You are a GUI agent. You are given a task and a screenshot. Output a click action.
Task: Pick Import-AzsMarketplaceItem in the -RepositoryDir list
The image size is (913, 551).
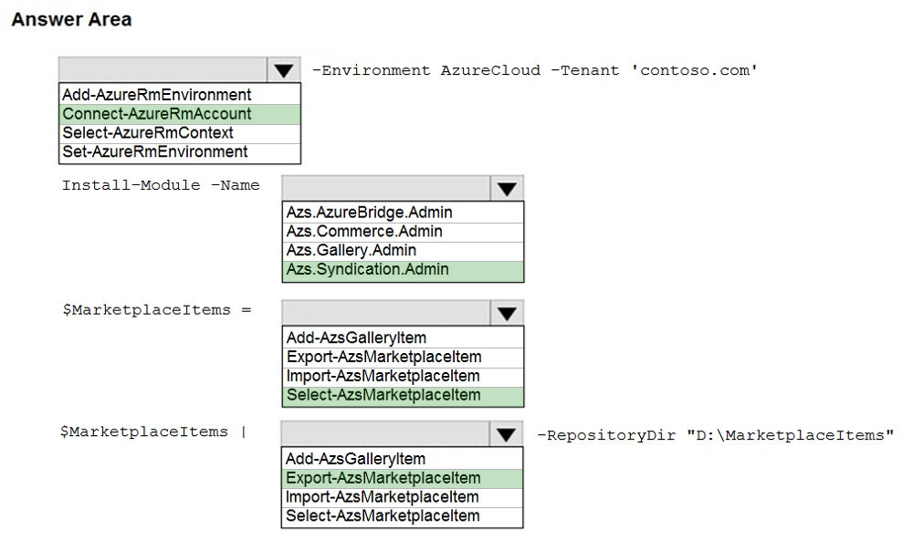(403, 497)
